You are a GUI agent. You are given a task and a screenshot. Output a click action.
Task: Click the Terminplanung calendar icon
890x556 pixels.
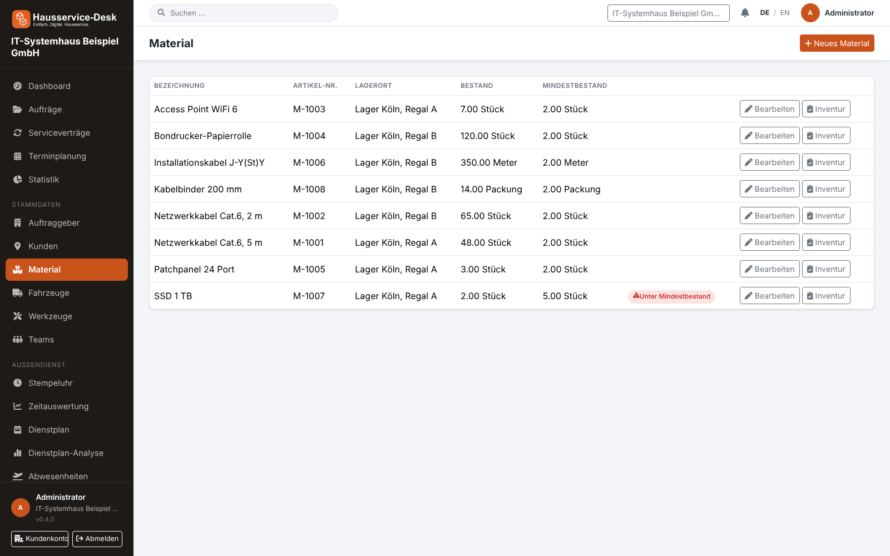point(18,156)
